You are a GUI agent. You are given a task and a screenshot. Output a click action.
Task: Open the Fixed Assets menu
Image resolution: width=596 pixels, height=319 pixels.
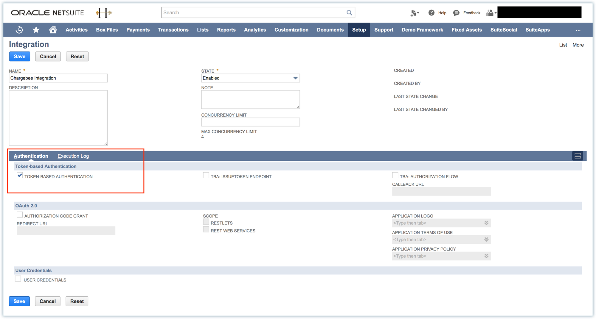pos(467,30)
